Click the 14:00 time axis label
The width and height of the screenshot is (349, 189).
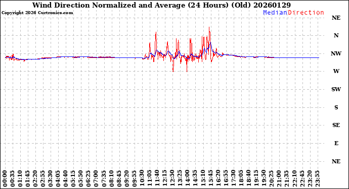point(188,179)
